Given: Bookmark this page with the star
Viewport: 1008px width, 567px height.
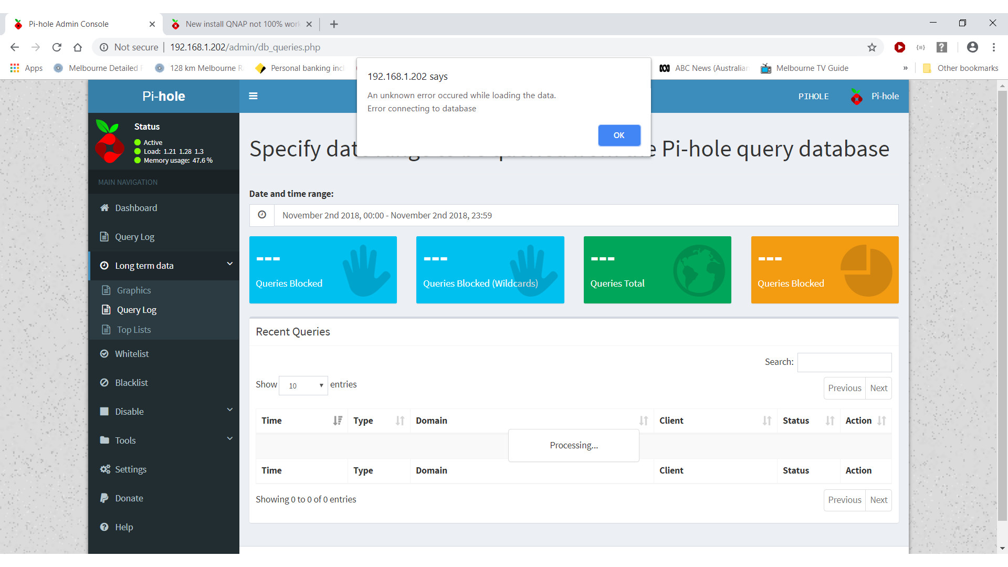Looking at the screenshot, I should [872, 47].
